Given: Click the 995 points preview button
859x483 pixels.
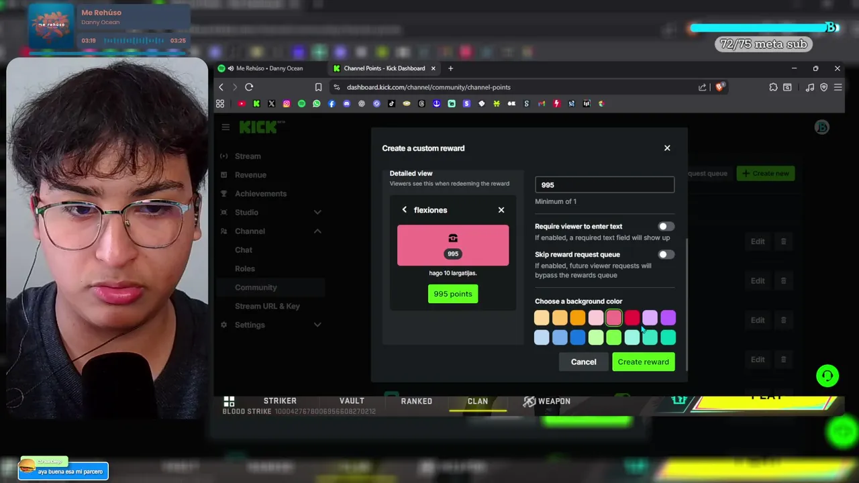Looking at the screenshot, I should 453,294.
